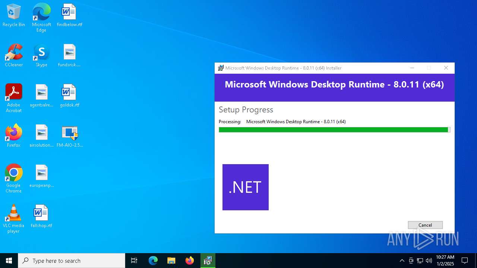Launch Microsoft Edge from the taskbar
The image size is (477, 268).
pyautogui.click(x=153, y=261)
